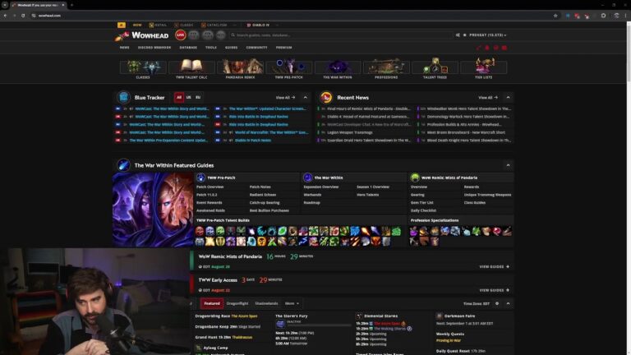The height and width of the screenshot is (355, 631).
Task: Select the Featured events tab
Action: [x=212, y=303]
